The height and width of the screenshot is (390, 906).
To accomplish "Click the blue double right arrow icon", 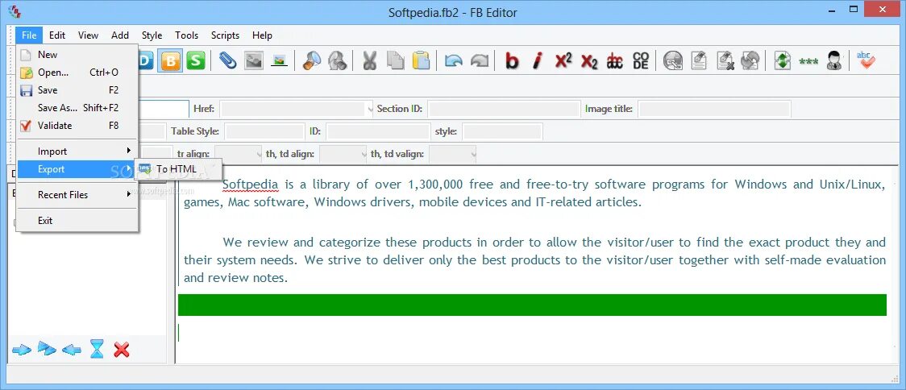I will [x=47, y=349].
